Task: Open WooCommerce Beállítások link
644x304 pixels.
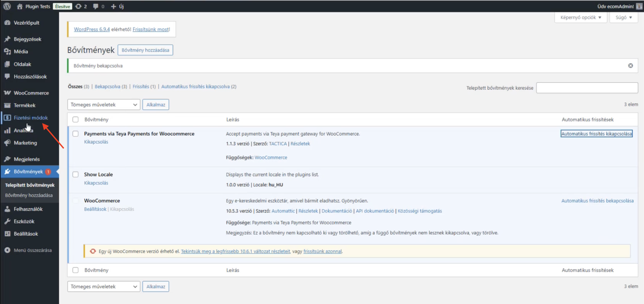Action: (x=95, y=209)
